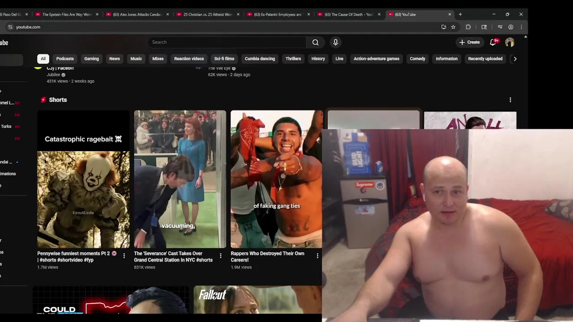This screenshot has height=322, width=573.
Task: Start voice search with microphone icon
Action: point(335,42)
